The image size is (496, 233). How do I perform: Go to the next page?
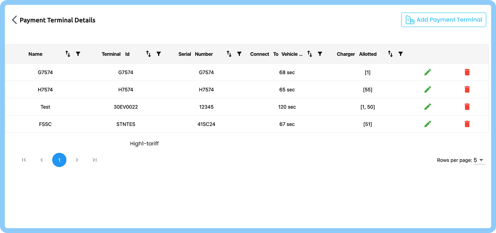(77, 160)
